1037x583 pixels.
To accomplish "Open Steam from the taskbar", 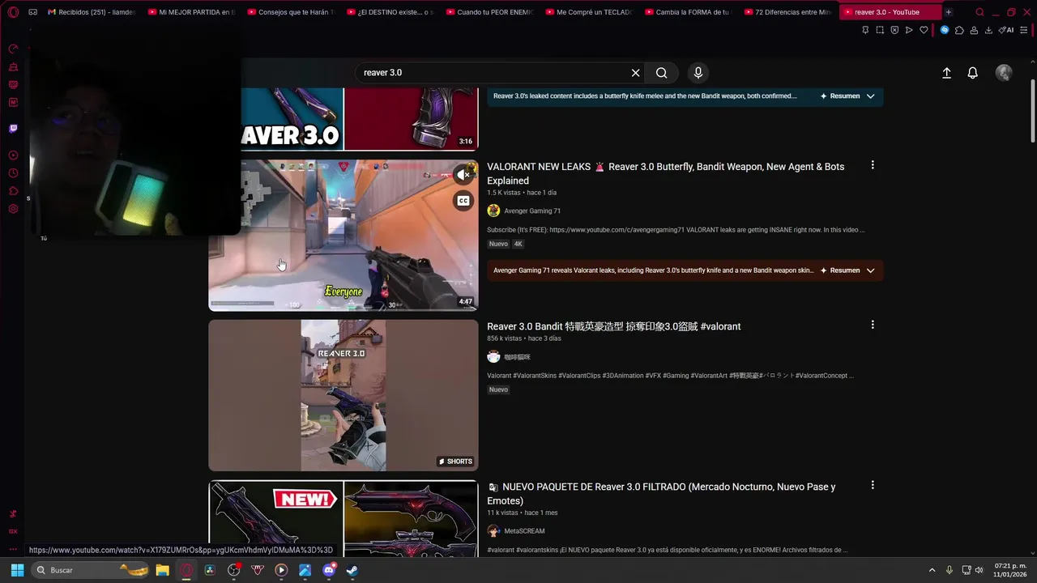I will coord(352,570).
